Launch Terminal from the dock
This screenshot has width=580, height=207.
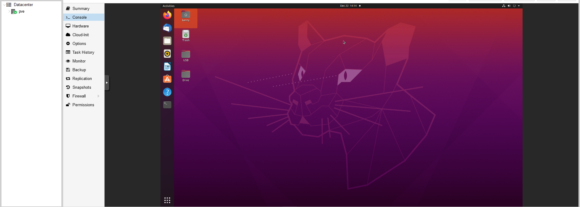coord(167,105)
